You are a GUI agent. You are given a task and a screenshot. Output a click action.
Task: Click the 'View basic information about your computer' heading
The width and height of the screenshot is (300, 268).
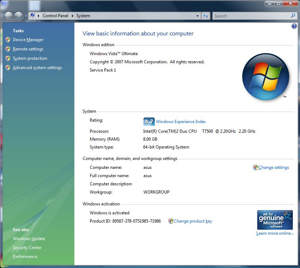[138, 34]
